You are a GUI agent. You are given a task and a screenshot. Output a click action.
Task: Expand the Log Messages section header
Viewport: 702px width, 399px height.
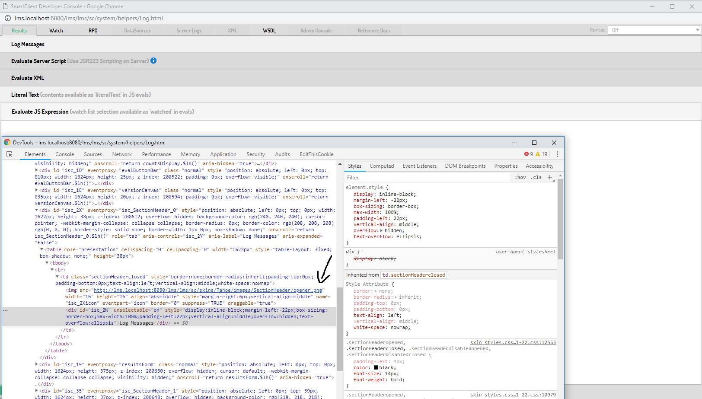coord(351,44)
